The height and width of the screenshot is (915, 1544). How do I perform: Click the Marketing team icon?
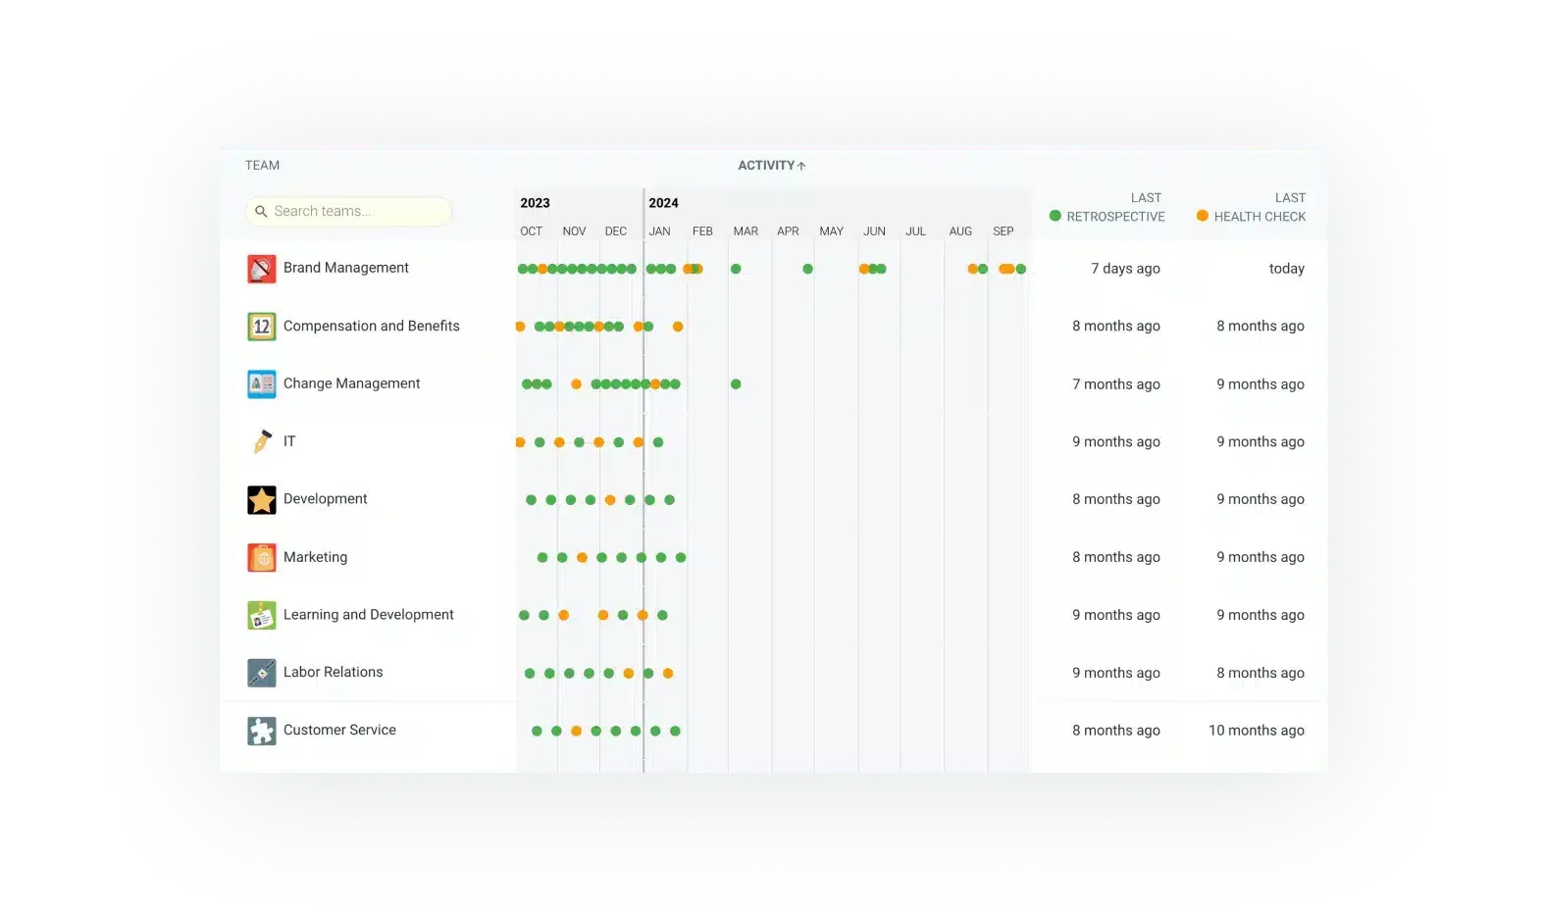(261, 557)
